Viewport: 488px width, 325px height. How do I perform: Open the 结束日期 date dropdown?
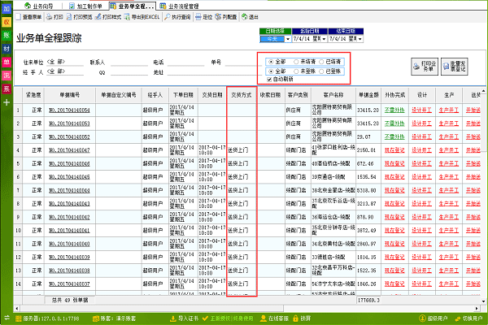click(x=360, y=39)
